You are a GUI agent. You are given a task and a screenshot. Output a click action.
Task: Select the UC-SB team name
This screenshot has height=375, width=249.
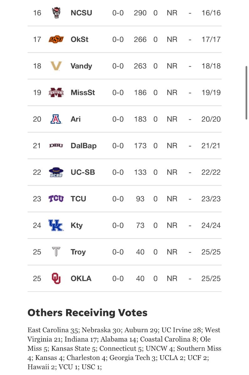[83, 172]
